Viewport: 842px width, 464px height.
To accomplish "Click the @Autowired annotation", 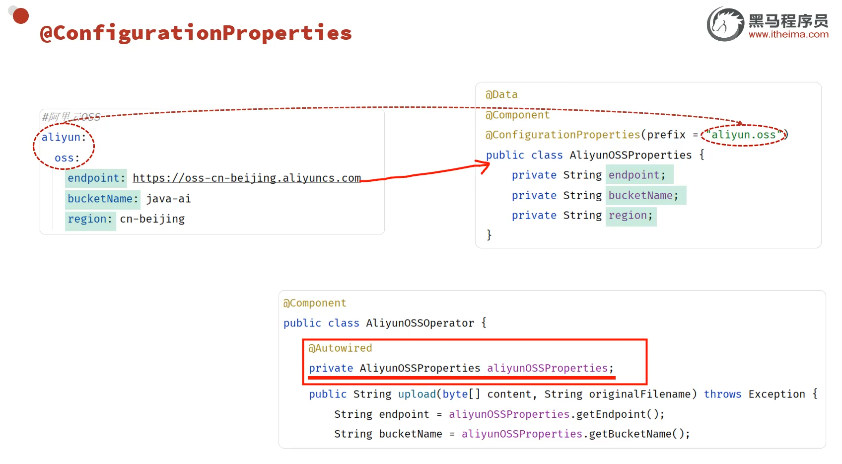I will coord(340,348).
